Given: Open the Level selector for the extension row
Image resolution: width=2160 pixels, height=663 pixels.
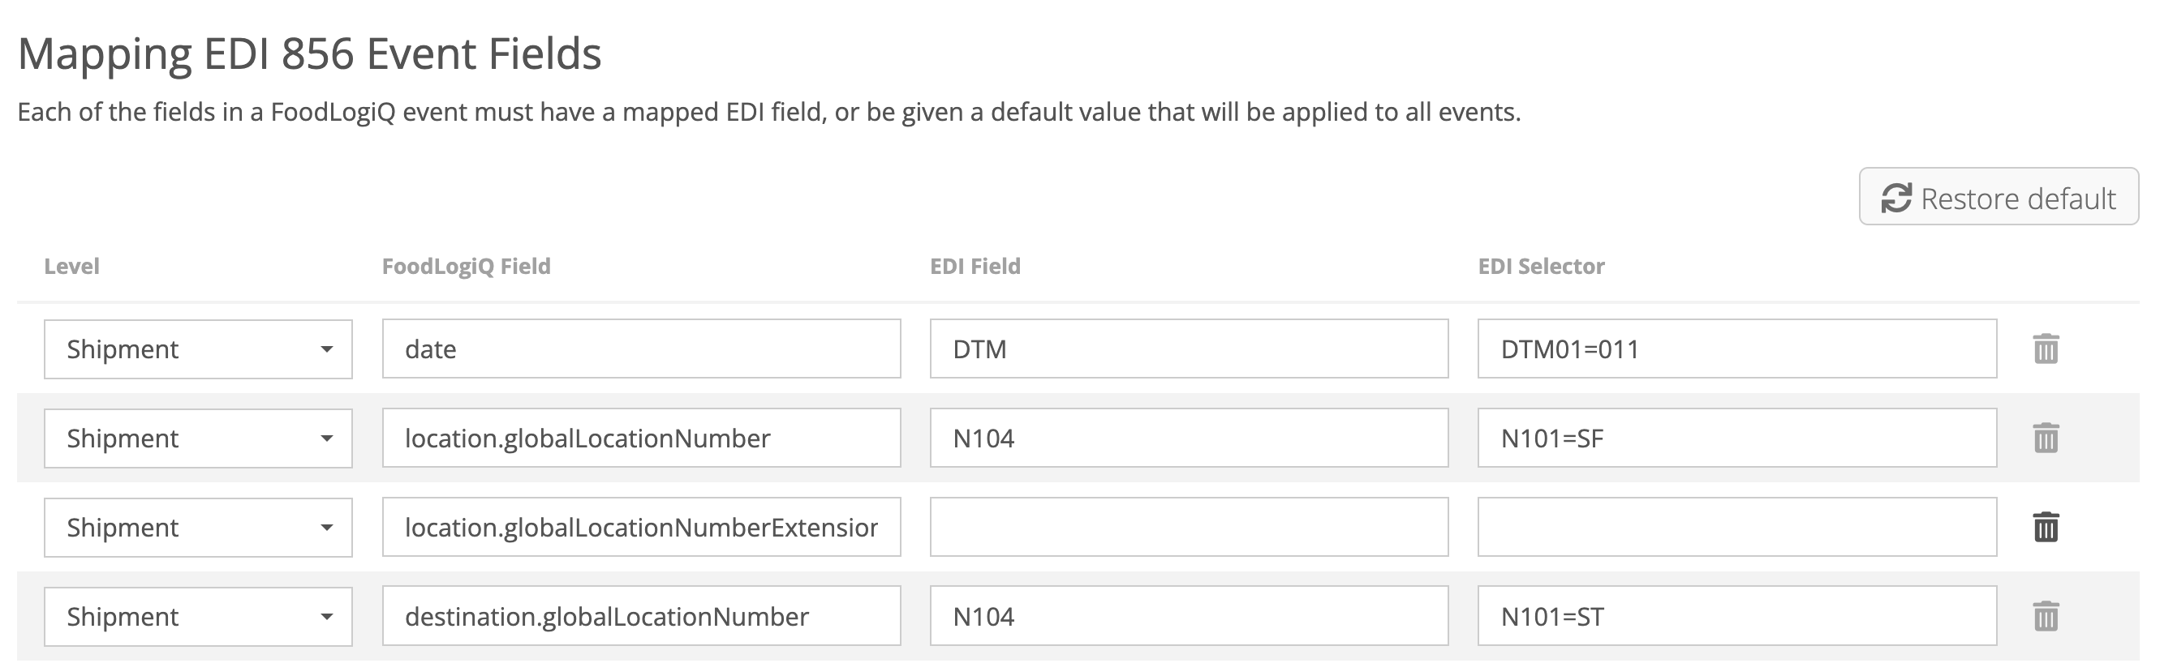Looking at the screenshot, I should (x=198, y=528).
